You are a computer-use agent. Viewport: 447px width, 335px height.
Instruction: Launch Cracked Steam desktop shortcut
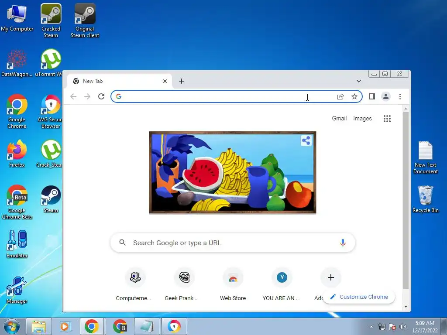(51, 21)
